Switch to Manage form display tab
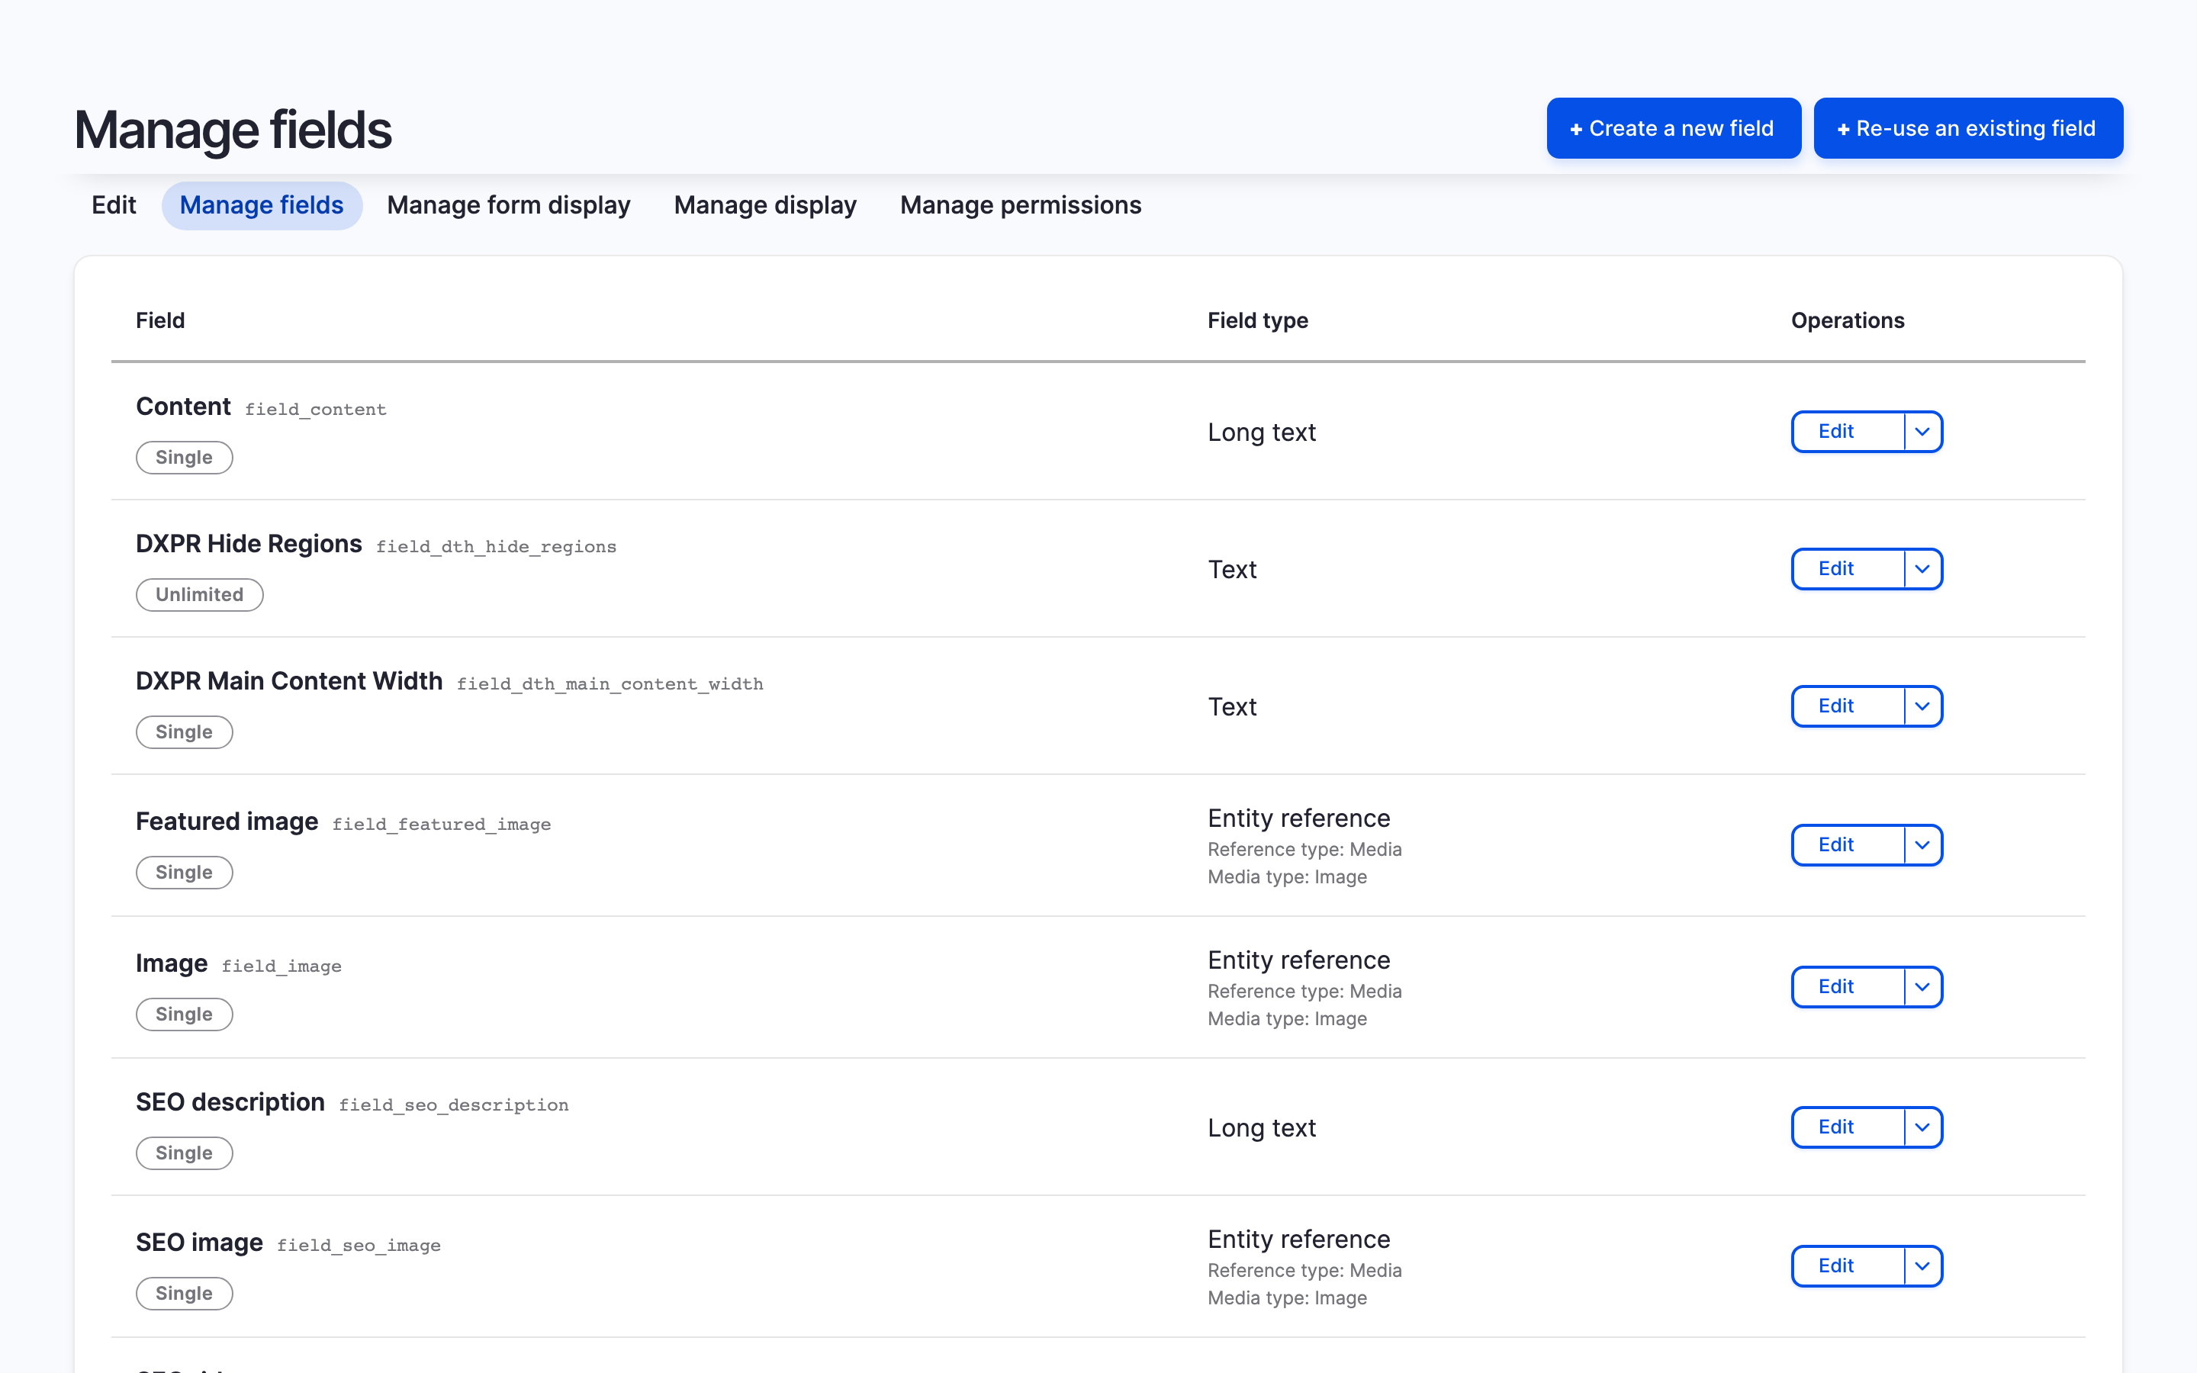 coord(508,205)
